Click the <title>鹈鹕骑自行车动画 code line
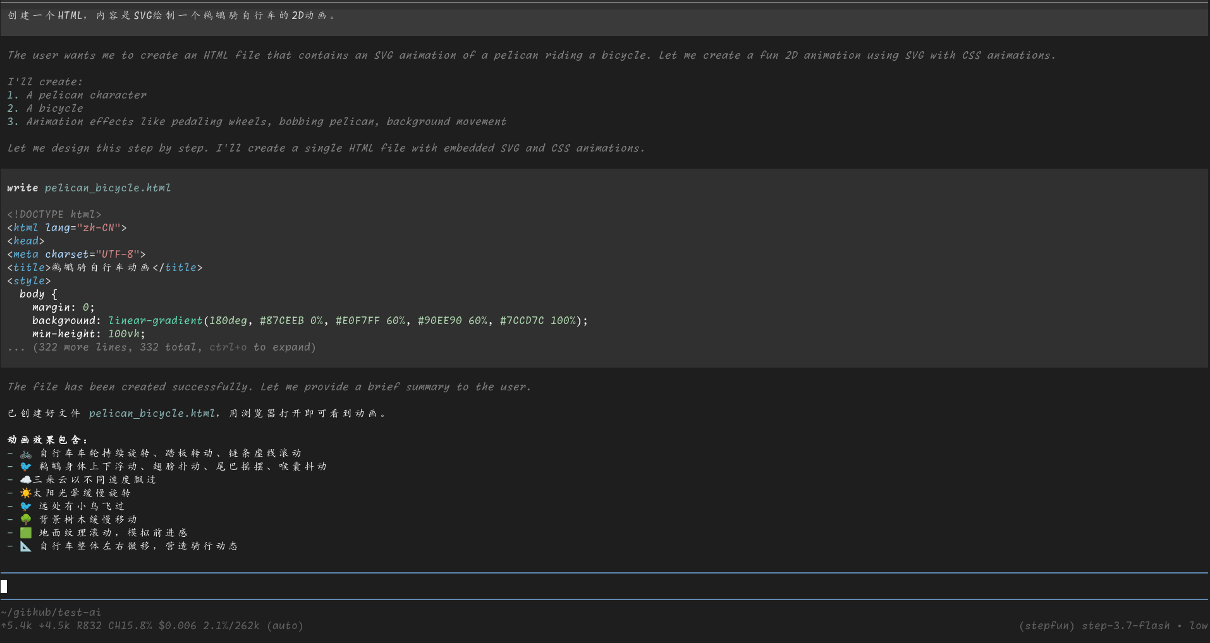The height and width of the screenshot is (643, 1210). [x=105, y=268]
